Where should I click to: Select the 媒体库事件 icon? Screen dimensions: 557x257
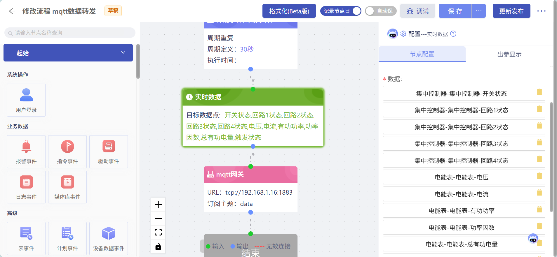[x=67, y=182]
